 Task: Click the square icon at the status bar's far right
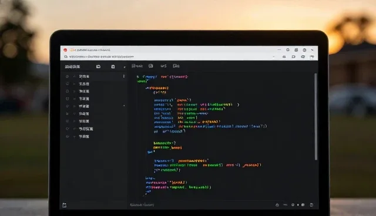(311, 205)
